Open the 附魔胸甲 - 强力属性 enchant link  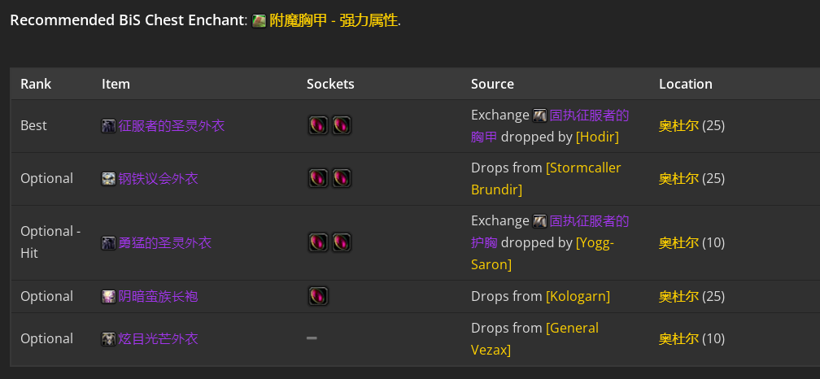pos(334,20)
